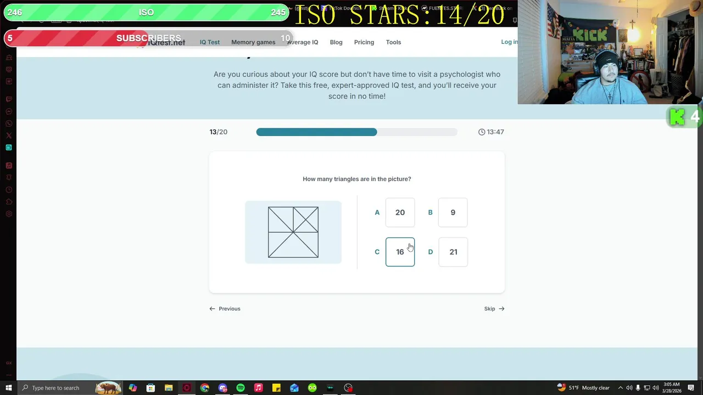Image resolution: width=703 pixels, height=395 pixels.
Task: Select answer A: 20
Action: (x=400, y=212)
